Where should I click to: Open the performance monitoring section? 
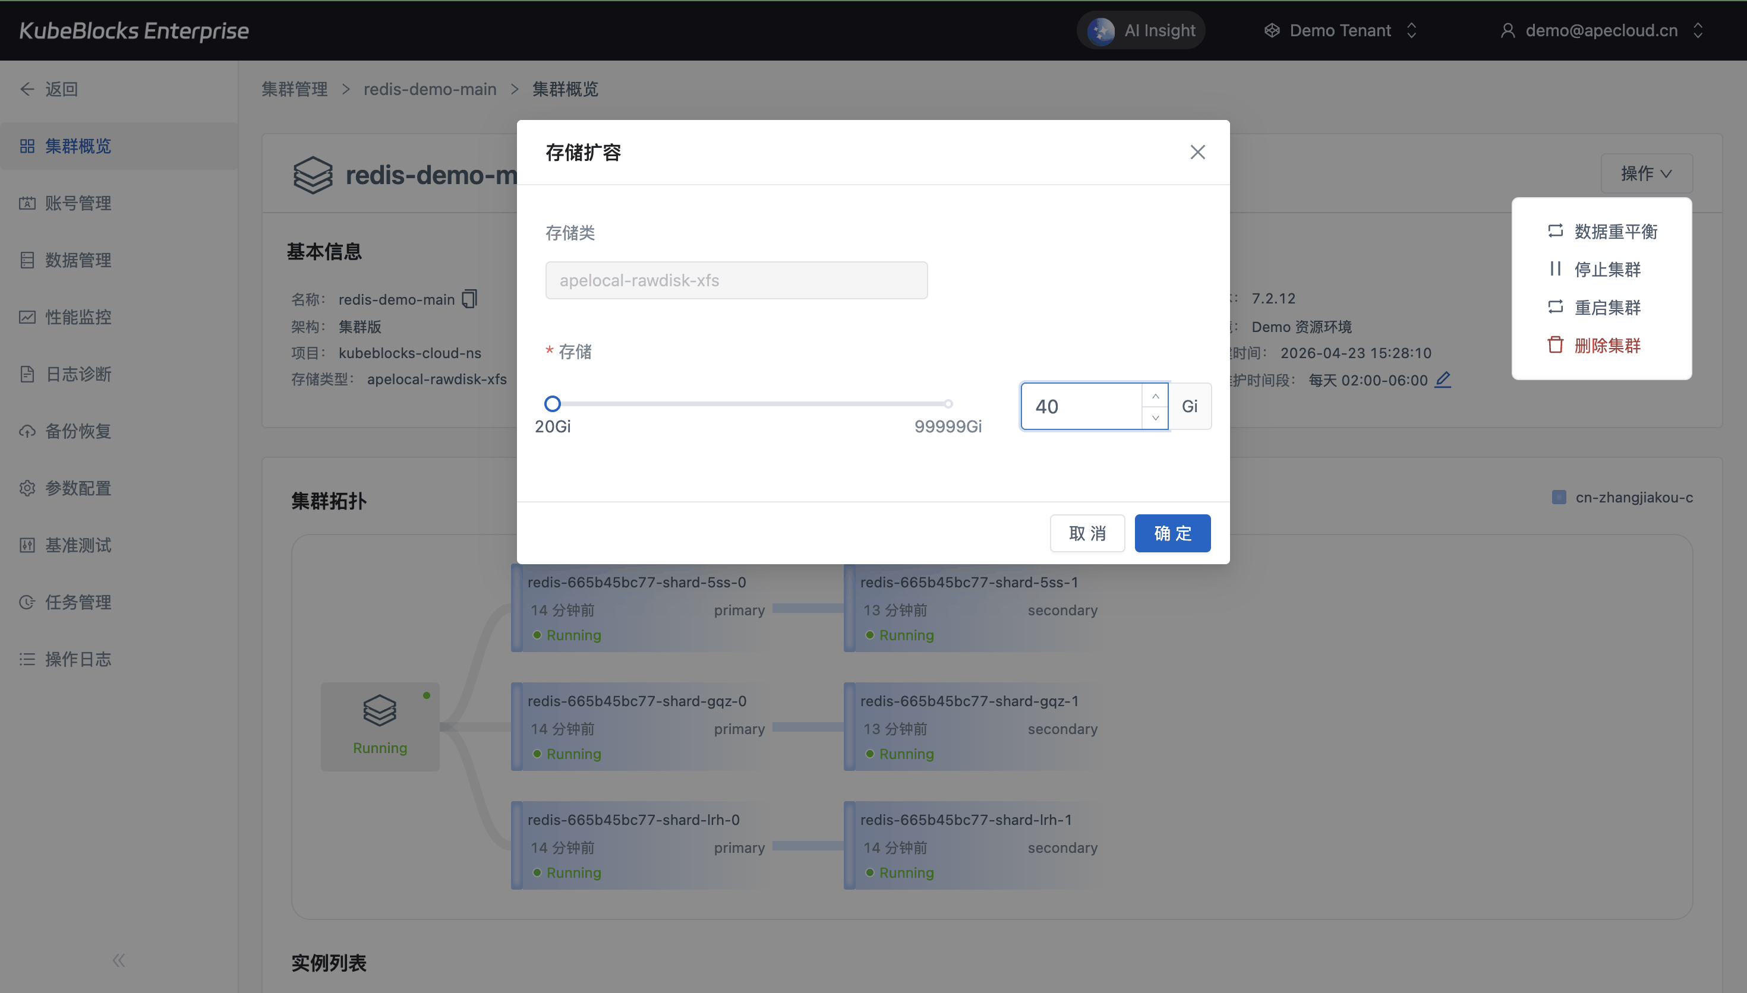click(78, 317)
